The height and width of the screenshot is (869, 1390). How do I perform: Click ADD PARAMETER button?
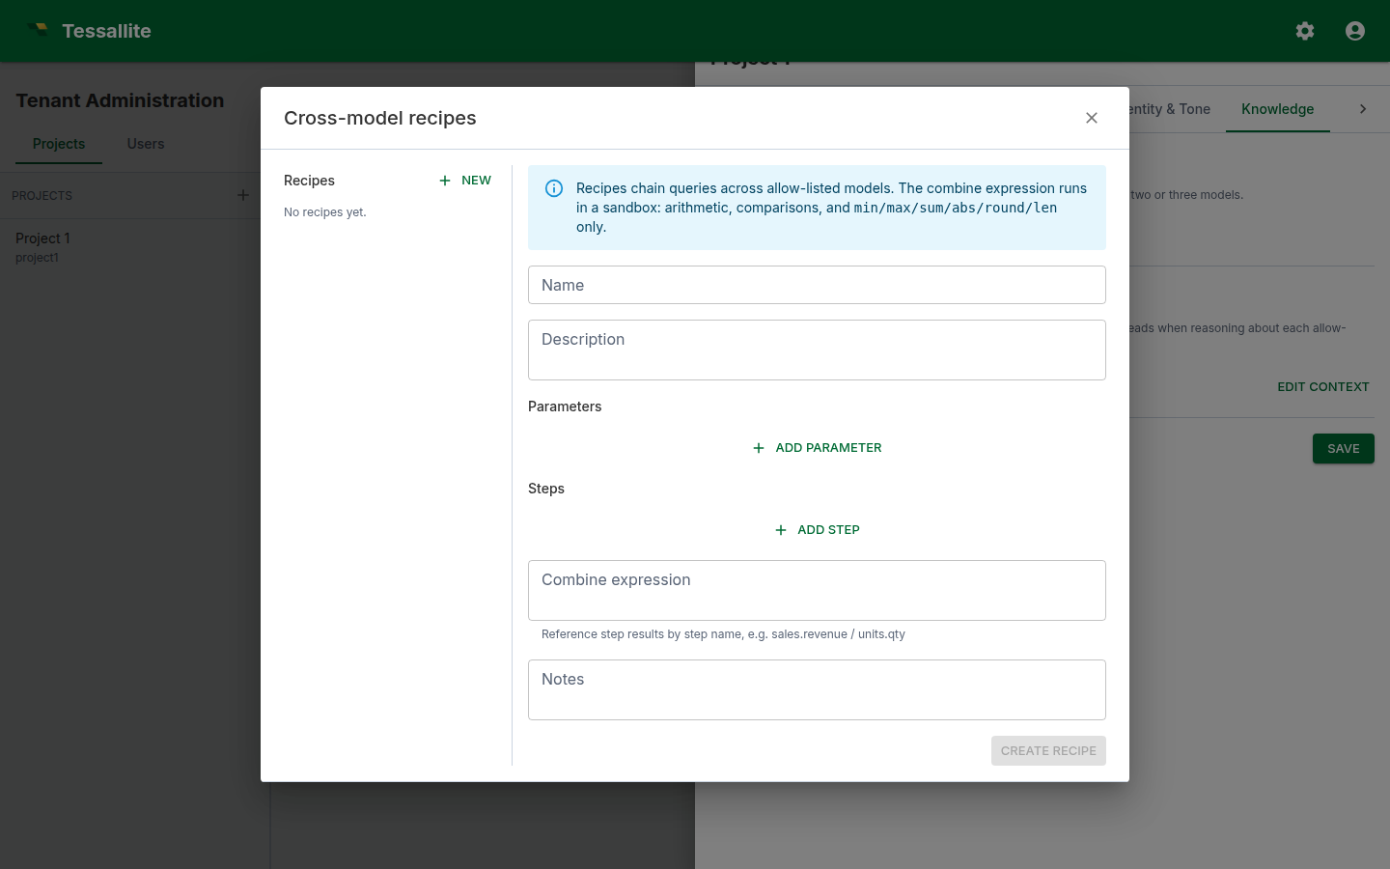[817, 448]
